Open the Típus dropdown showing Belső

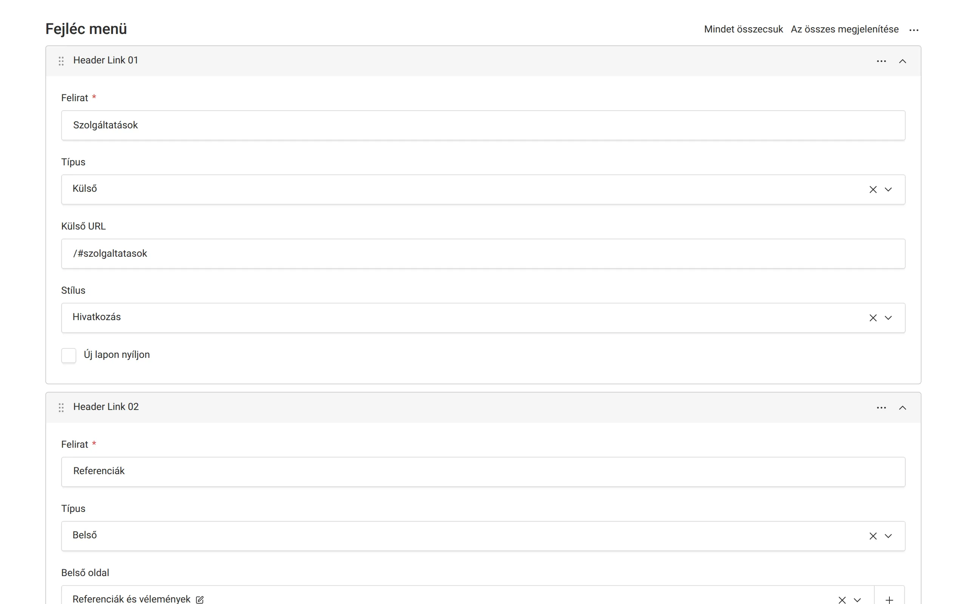coord(888,536)
